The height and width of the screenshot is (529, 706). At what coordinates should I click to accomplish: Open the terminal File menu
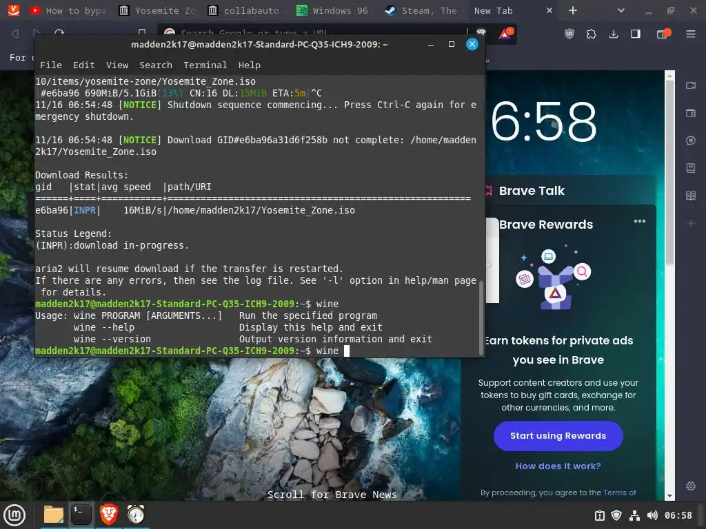51,65
